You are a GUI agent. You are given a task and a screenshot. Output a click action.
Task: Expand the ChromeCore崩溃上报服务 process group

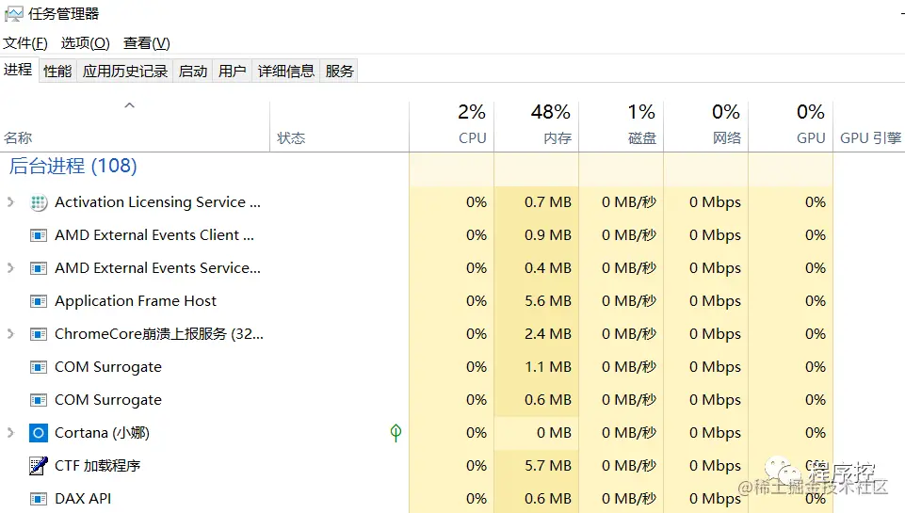coord(10,333)
